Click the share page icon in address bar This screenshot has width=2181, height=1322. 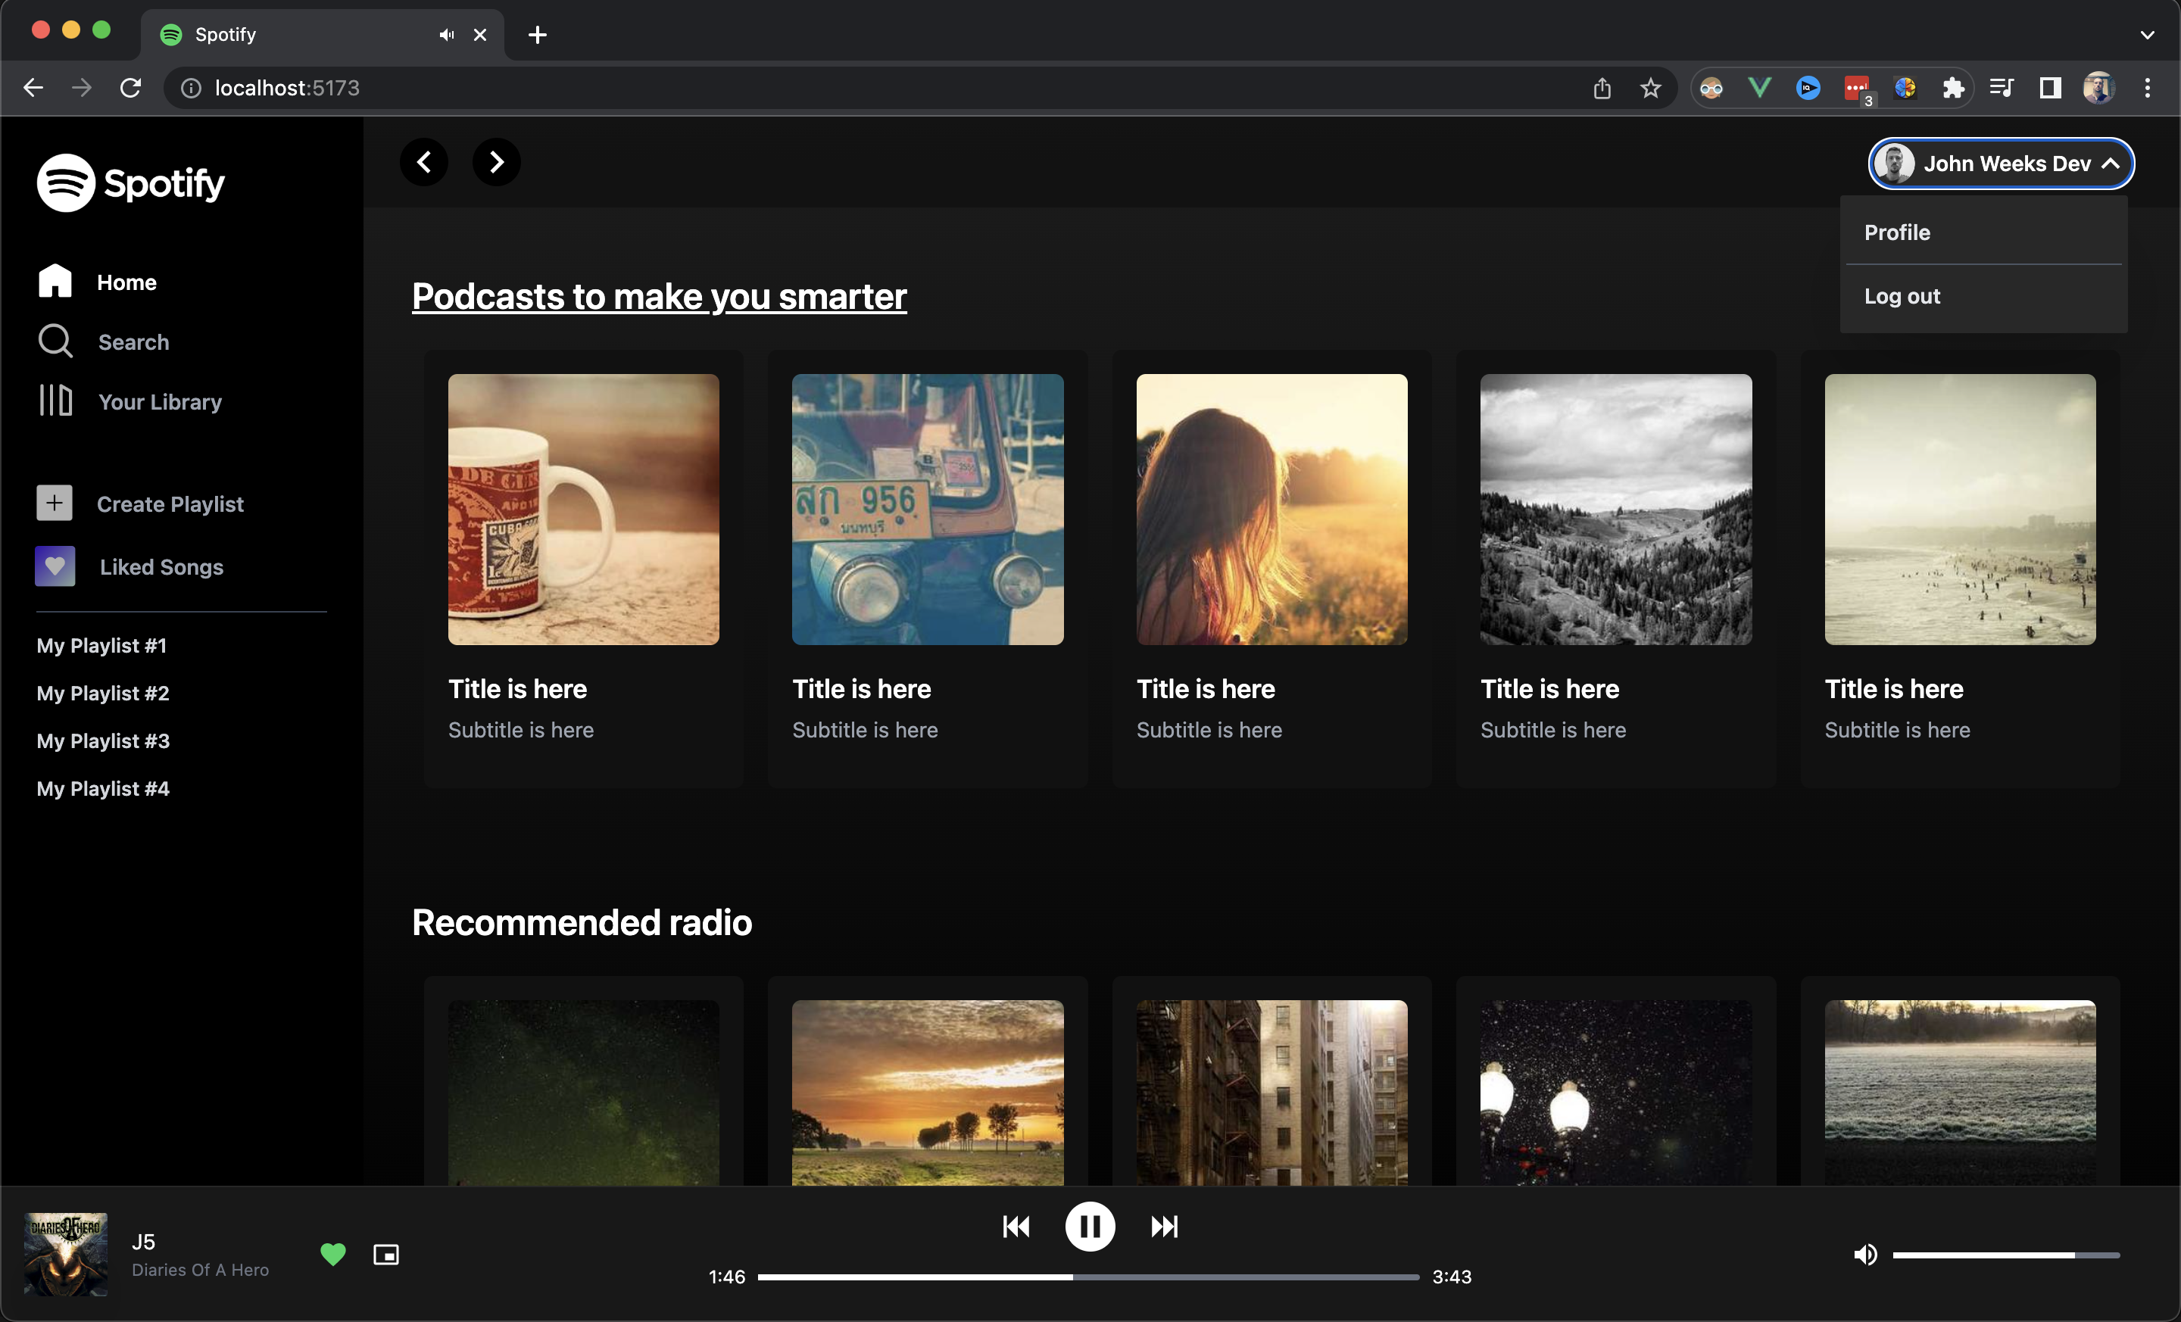[x=1602, y=88]
